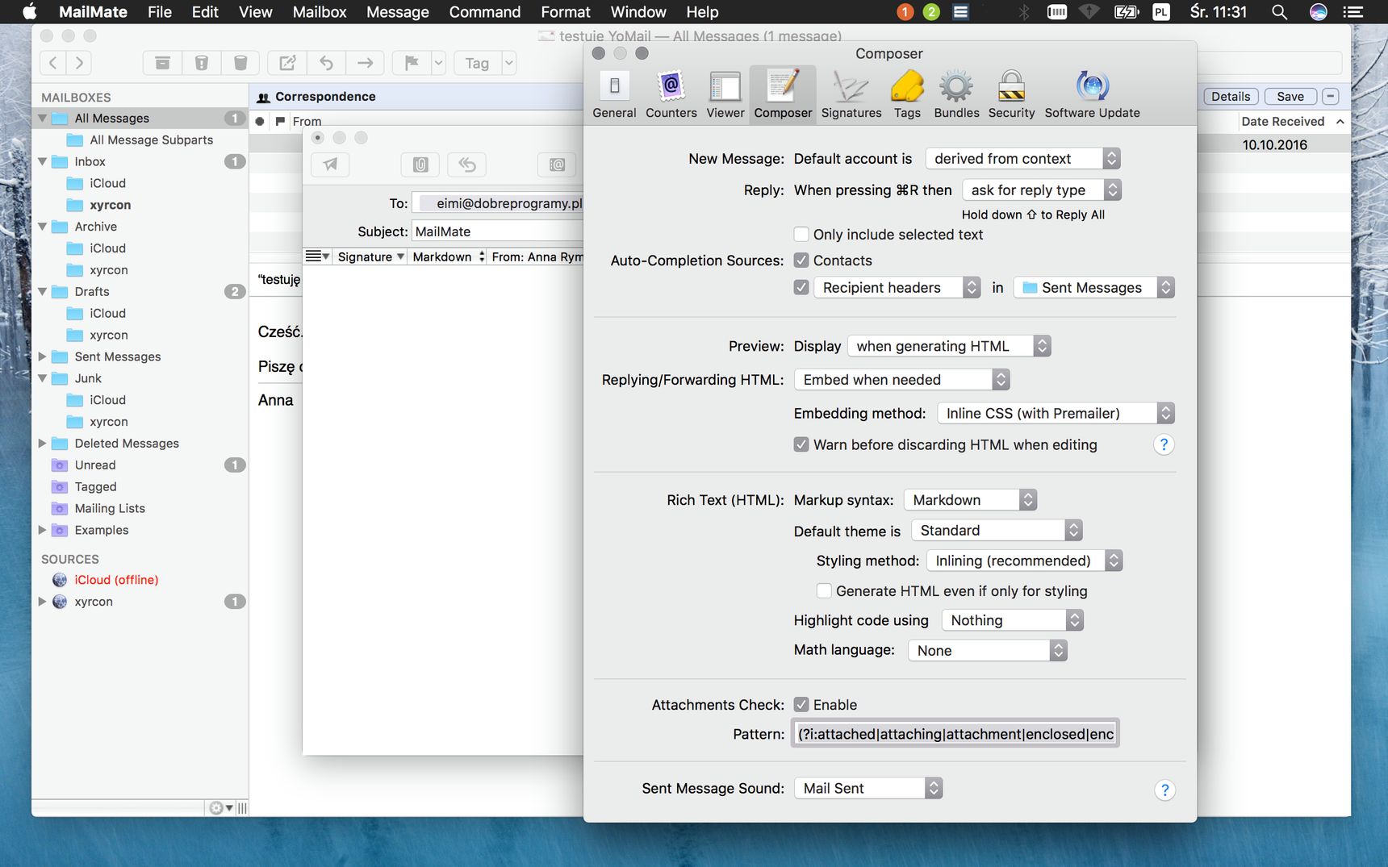Viewport: 1388px width, 867px height.
Task: Click the attachment paperclip icon in composer
Action: 420,165
